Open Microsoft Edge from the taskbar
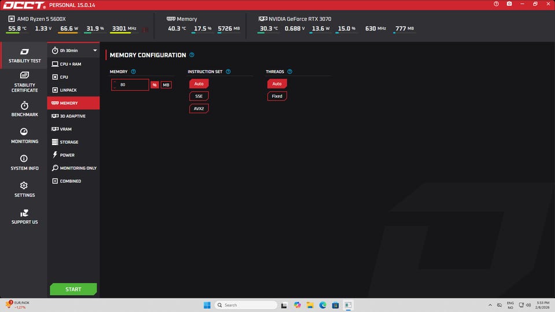 tap(323, 305)
